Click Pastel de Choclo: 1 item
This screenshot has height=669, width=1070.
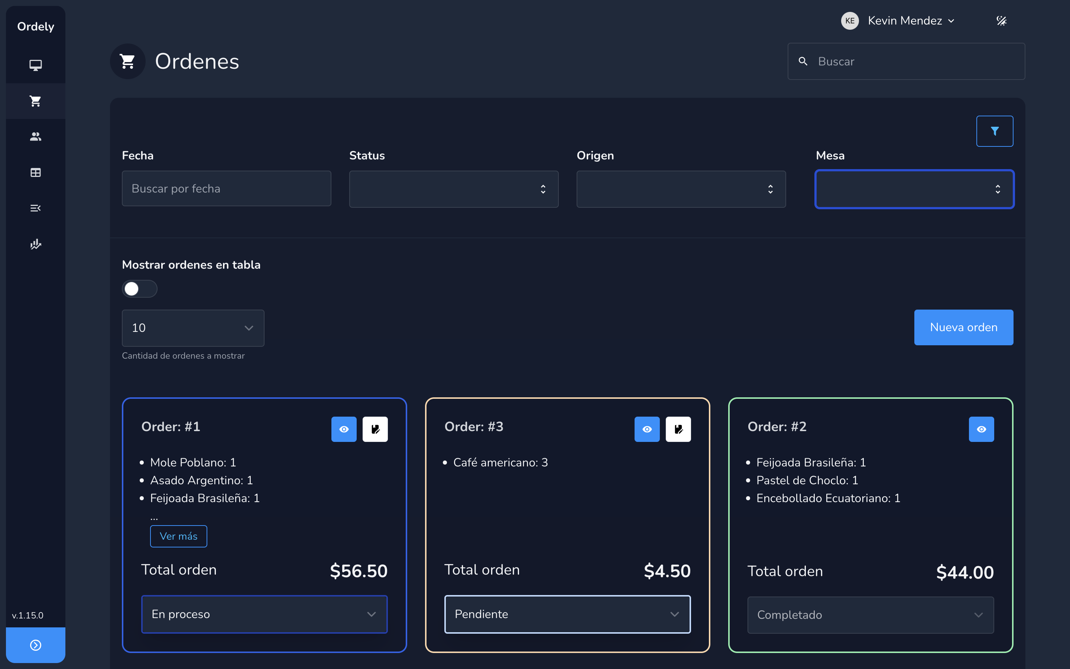tap(807, 480)
